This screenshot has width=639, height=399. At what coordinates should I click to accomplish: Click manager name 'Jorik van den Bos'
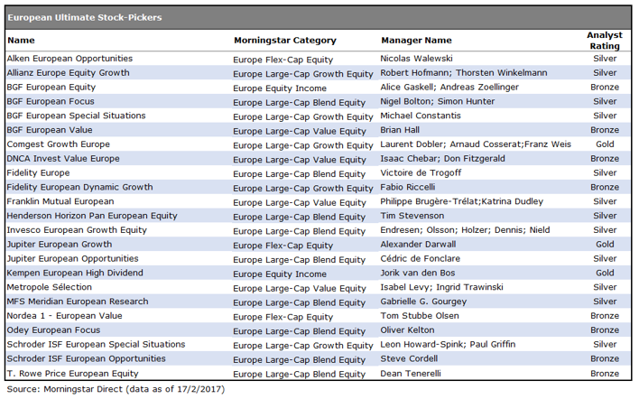coord(418,273)
